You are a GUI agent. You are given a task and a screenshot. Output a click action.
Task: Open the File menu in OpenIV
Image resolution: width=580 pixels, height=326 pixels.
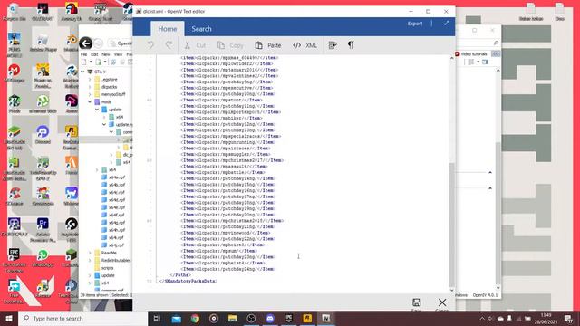coord(84,54)
